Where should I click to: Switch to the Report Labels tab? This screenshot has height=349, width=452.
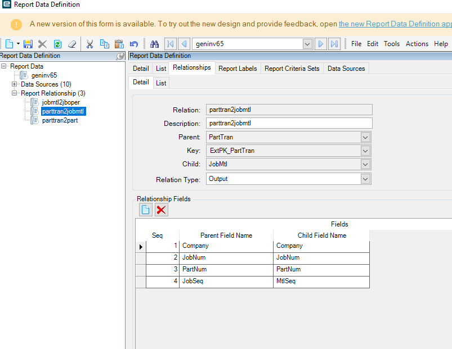pyautogui.click(x=237, y=69)
